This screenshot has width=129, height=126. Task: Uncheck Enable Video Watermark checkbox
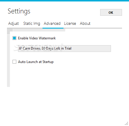pos(14,38)
